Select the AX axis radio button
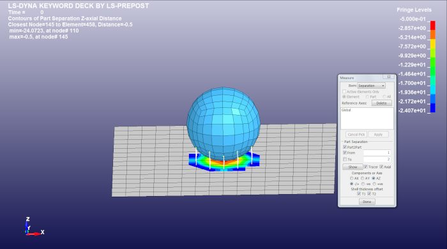The image size is (447, 249). coord(351,178)
